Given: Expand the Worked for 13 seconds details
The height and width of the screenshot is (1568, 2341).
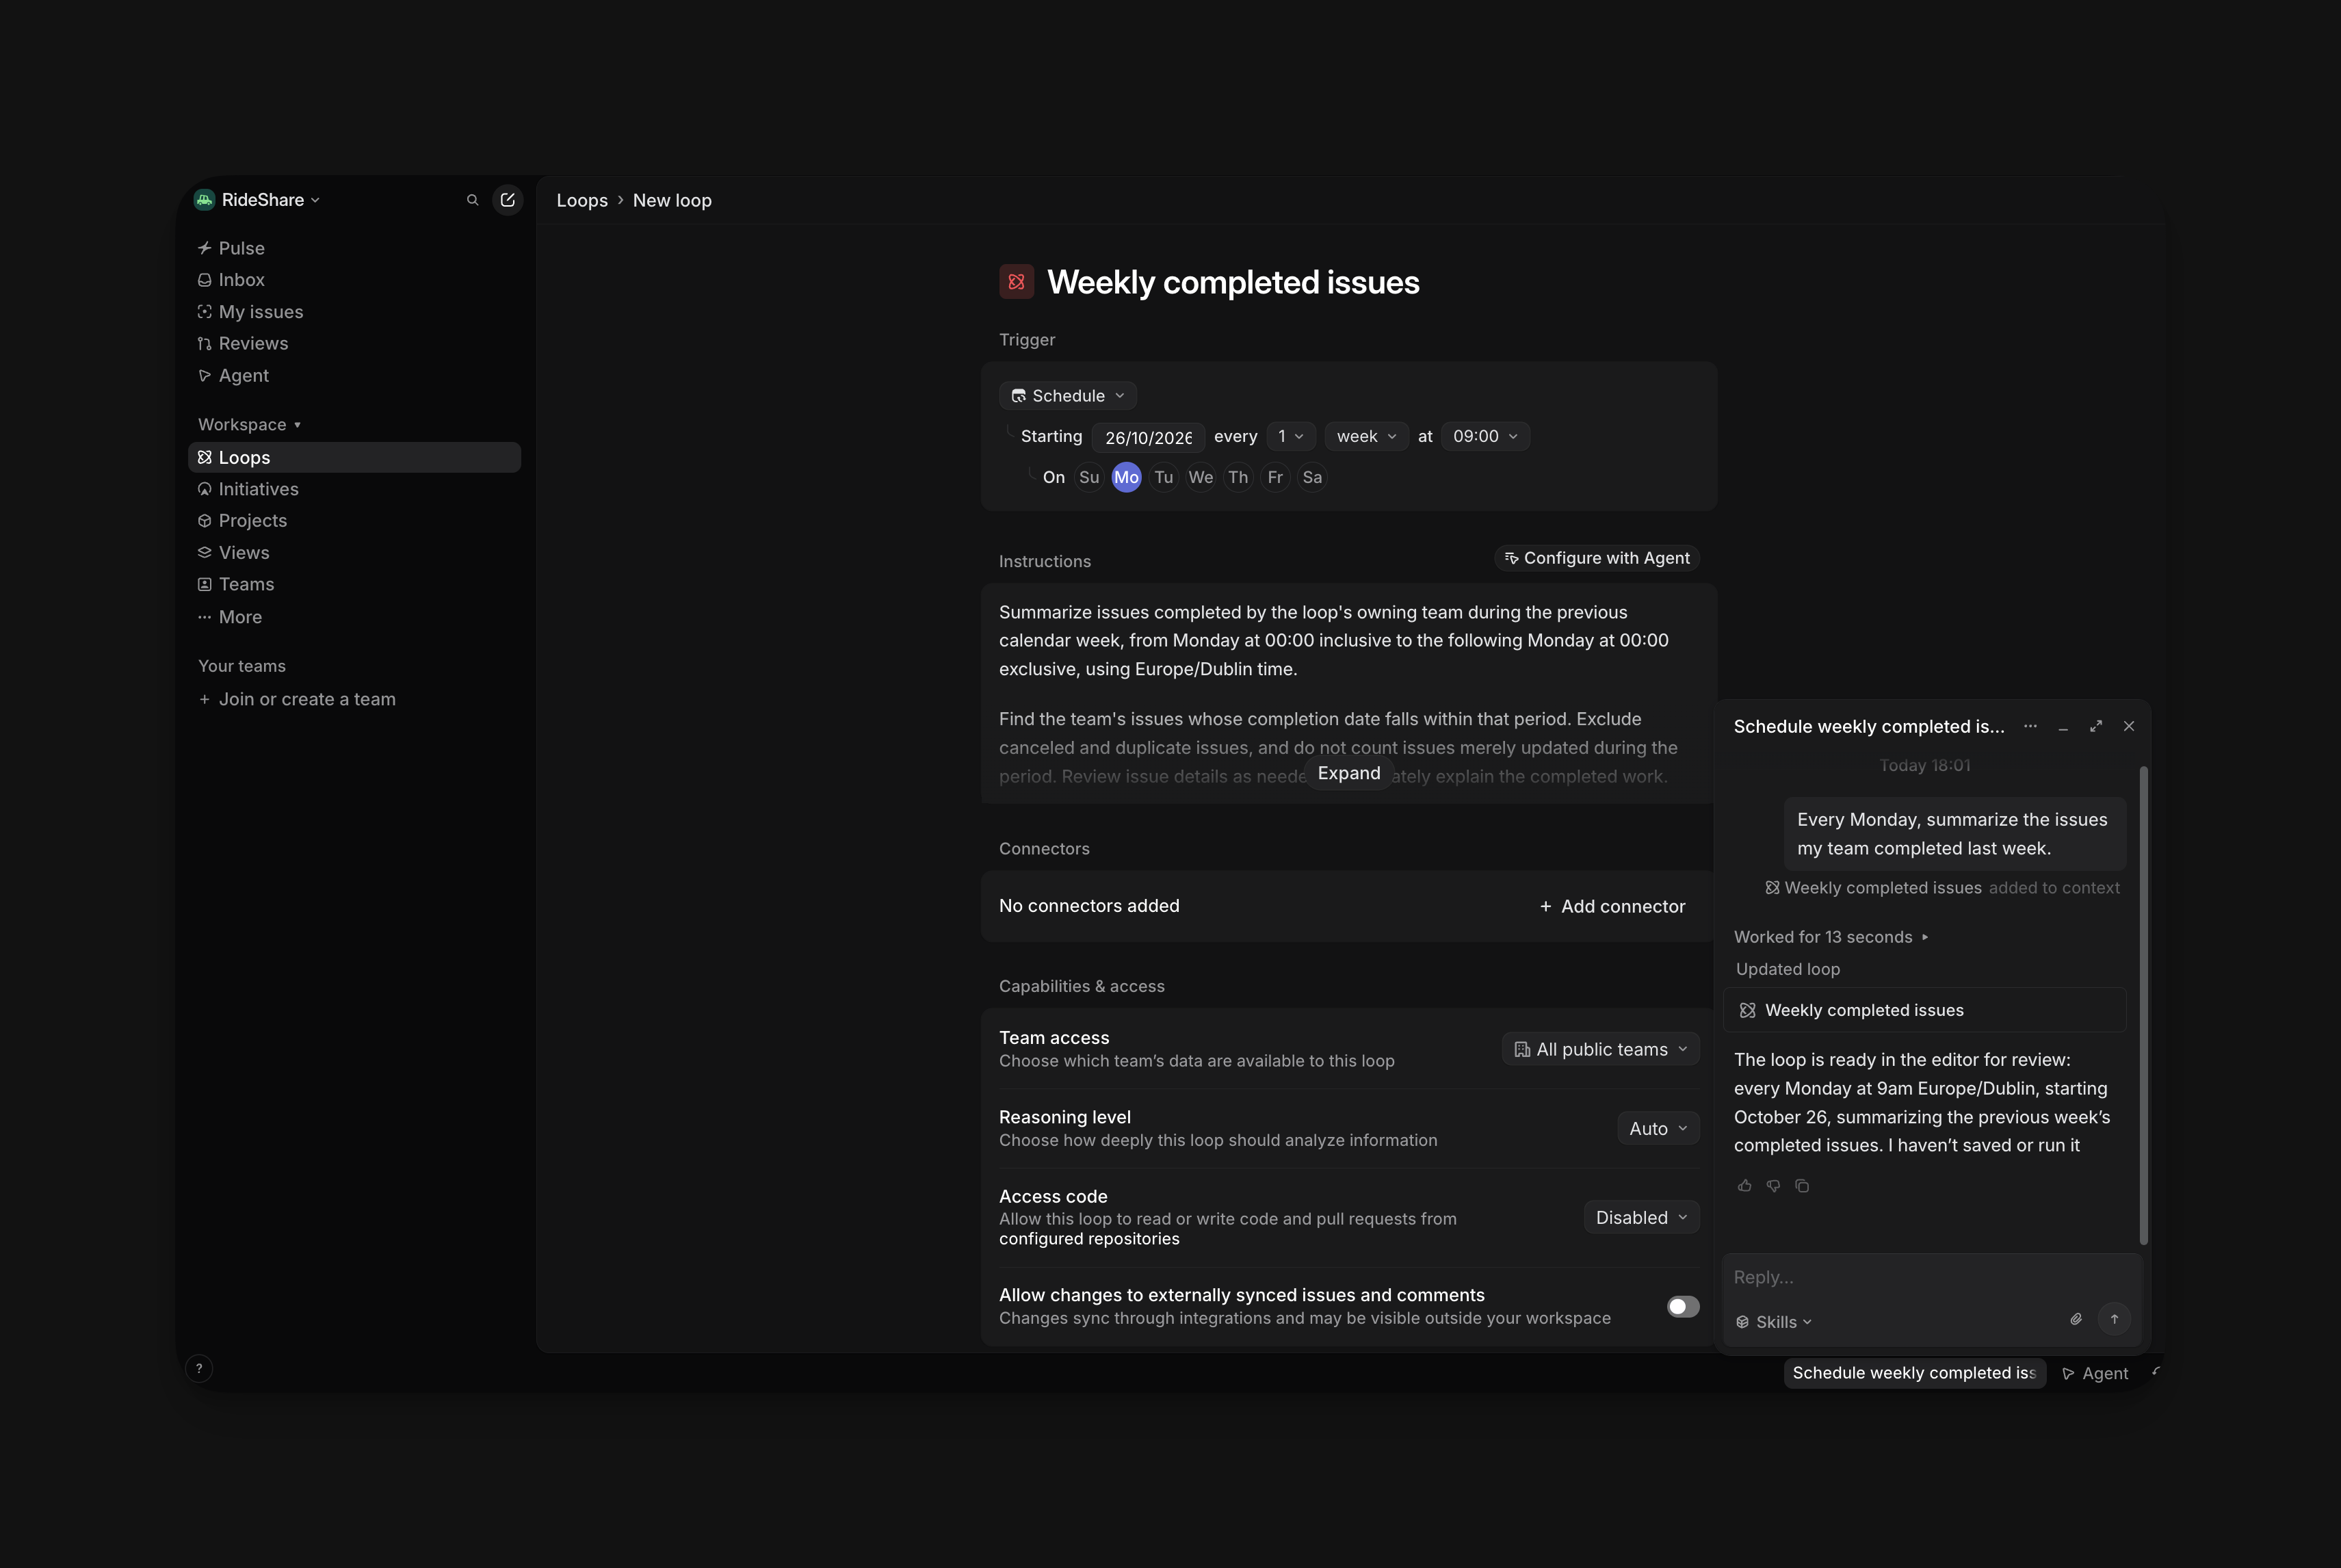Looking at the screenshot, I should pyautogui.click(x=1831, y=937).
